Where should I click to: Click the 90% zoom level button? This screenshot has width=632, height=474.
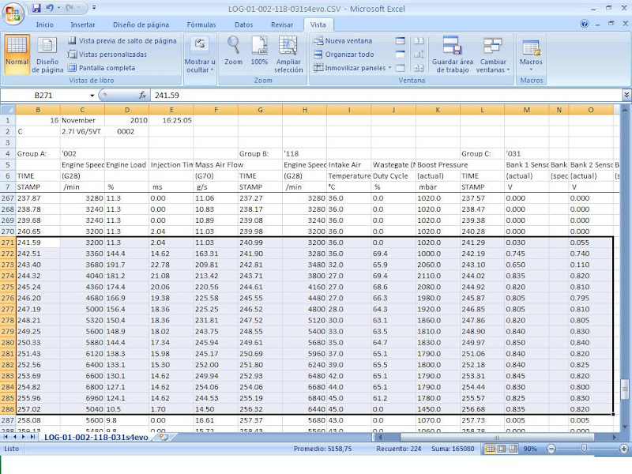tap(530, 449)
